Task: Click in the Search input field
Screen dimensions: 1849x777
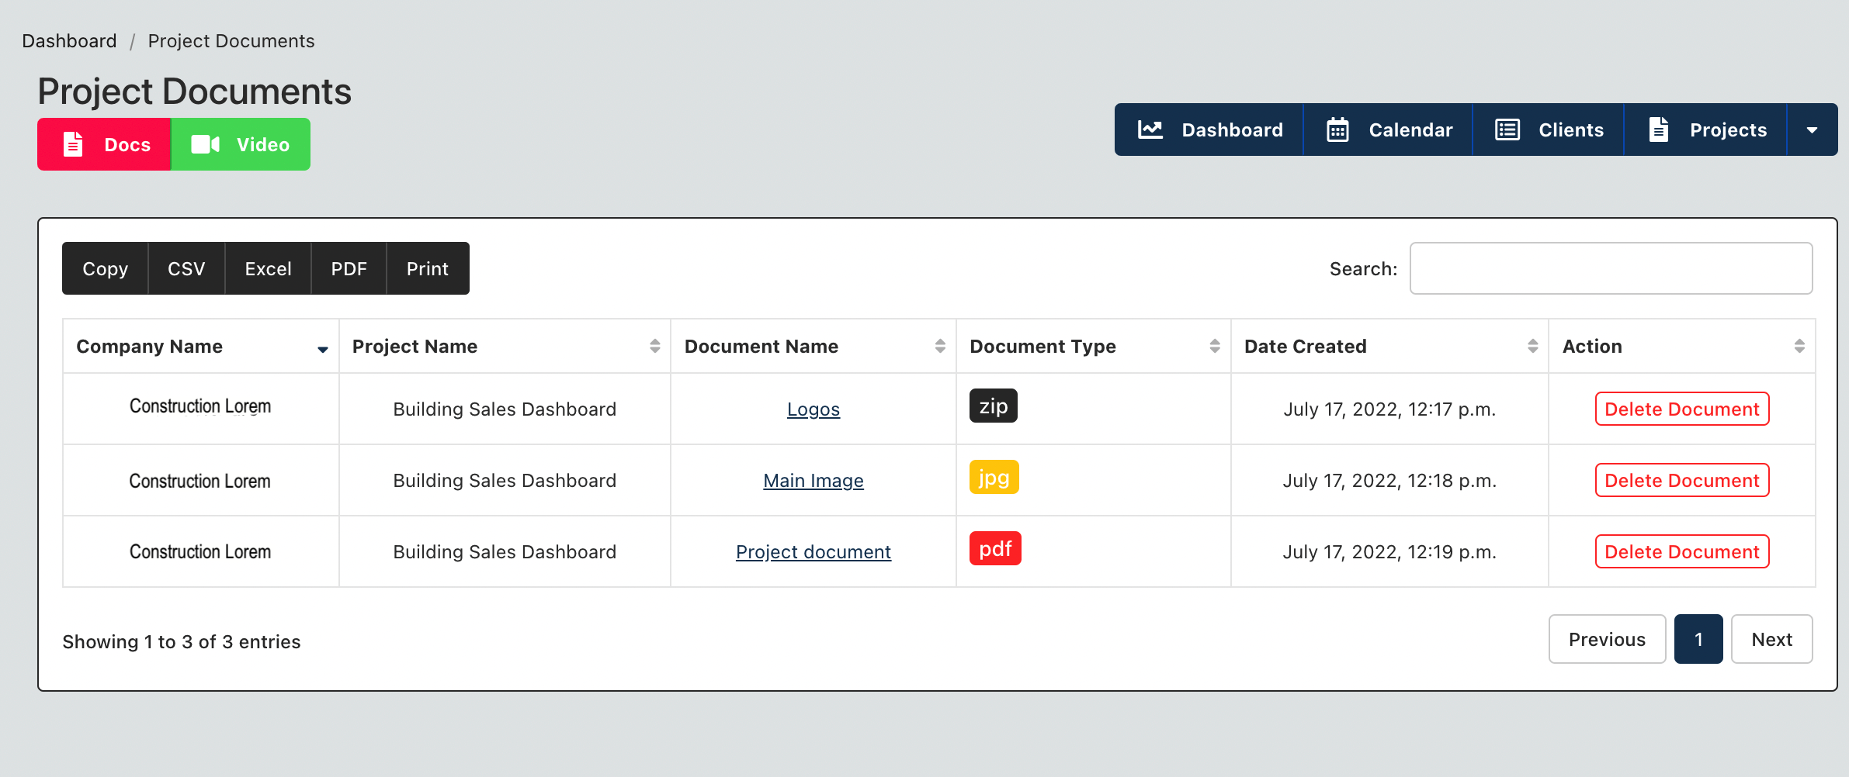Action: pyautogui.click(x=1611, y=268)
